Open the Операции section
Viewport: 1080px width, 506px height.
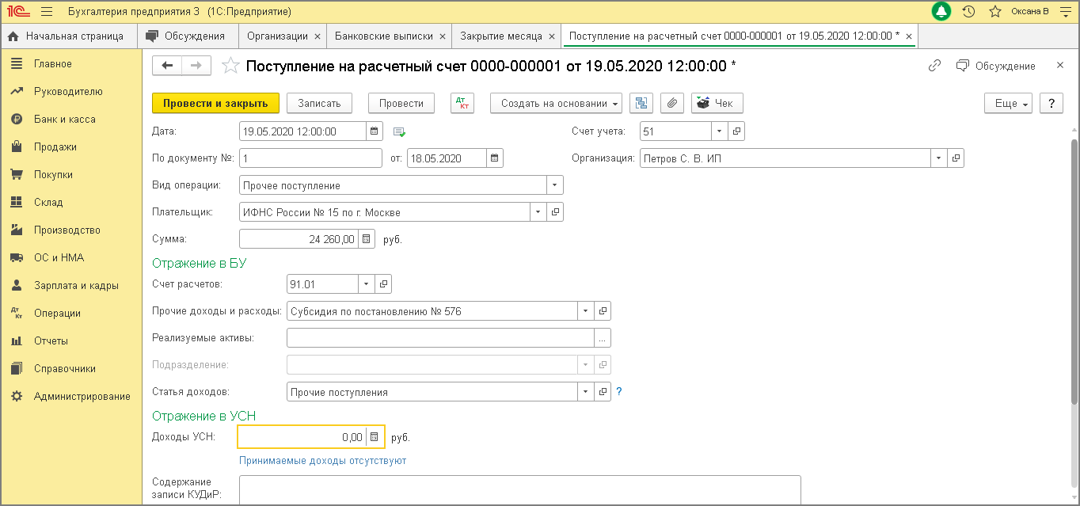[73, 314]
